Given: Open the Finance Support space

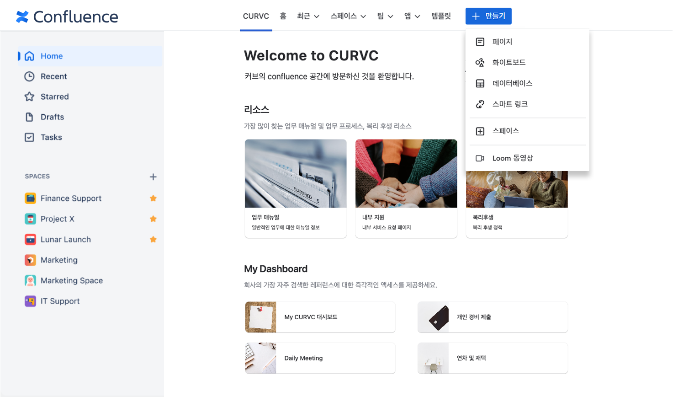Looking at the screenshot, I should pos(71,198).
